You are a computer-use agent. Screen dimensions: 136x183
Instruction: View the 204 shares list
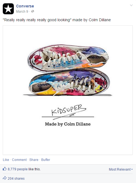[x=16, y=178]
